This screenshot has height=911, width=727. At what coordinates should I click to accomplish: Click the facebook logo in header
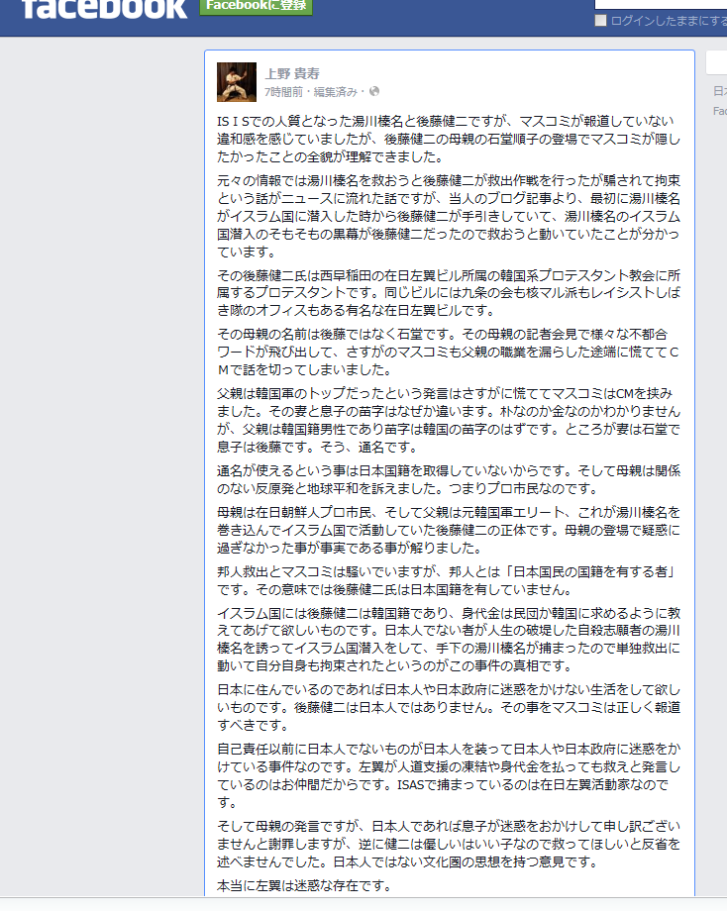[105, 8]
